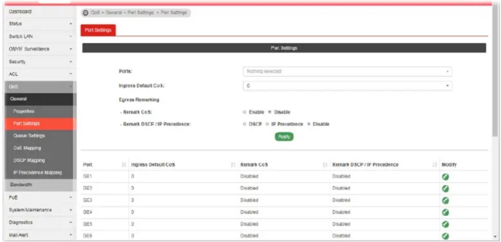The image size is (501, 242).
Task: Open the Ports selection dropdown
Action: (x=347, y=72)
